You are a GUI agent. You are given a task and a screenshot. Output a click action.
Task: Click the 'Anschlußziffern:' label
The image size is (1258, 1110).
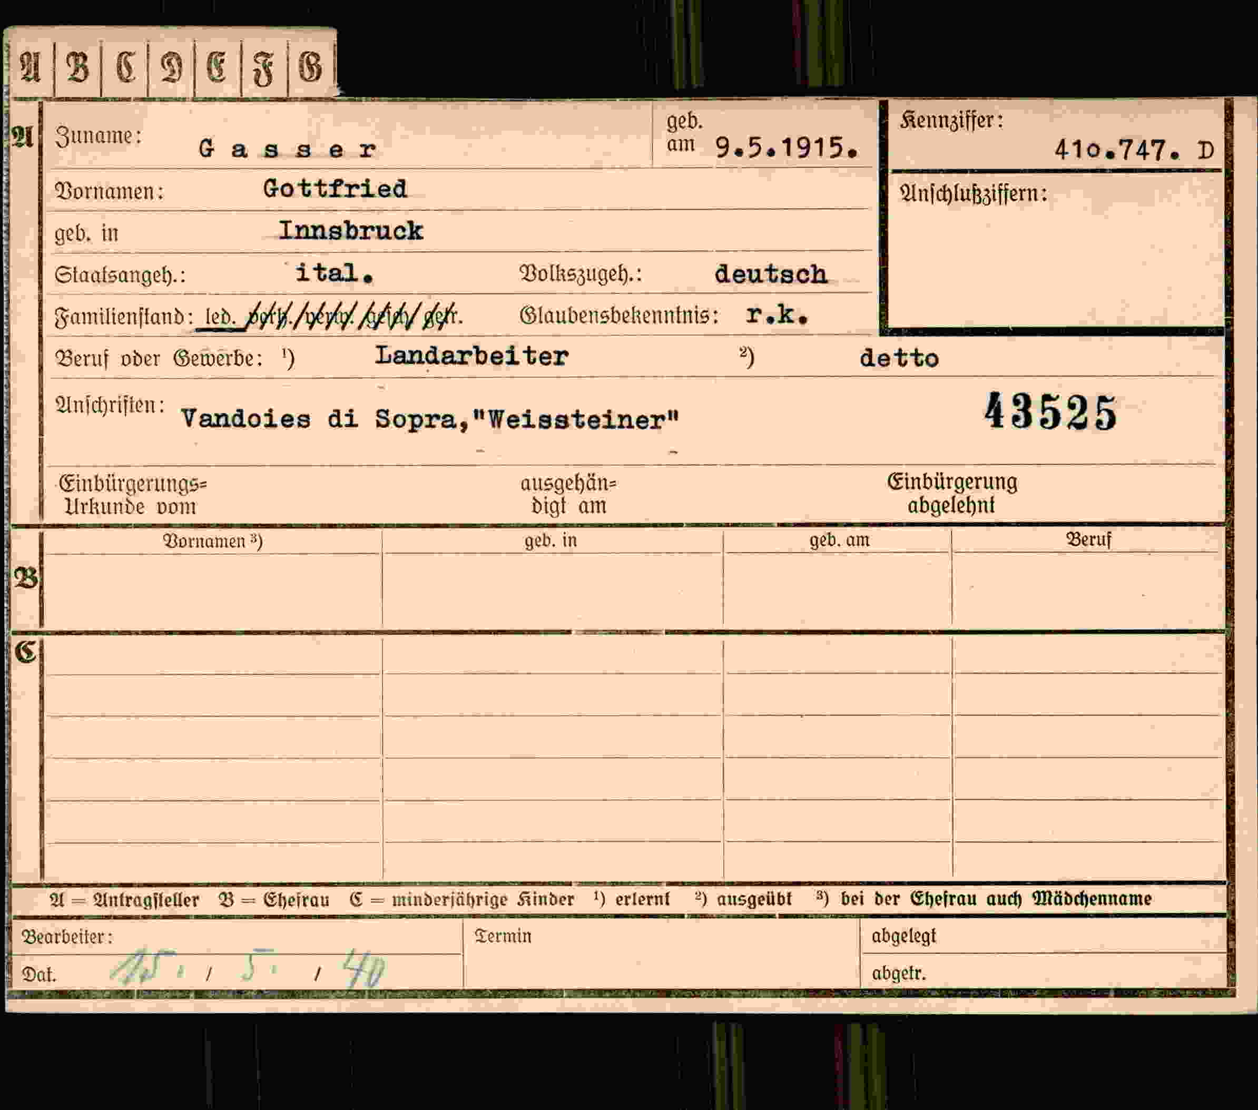point(974,194)
